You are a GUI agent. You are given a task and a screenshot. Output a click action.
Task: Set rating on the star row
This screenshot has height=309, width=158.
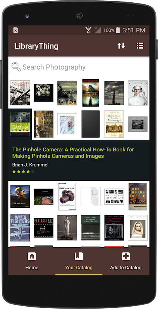pos(23,171)
